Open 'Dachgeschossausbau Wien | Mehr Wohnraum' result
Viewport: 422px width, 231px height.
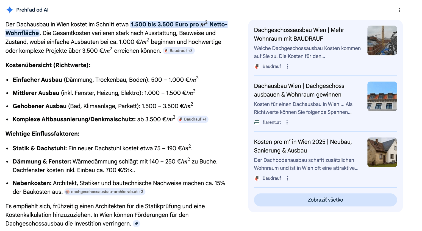click(x=299, y=34)
